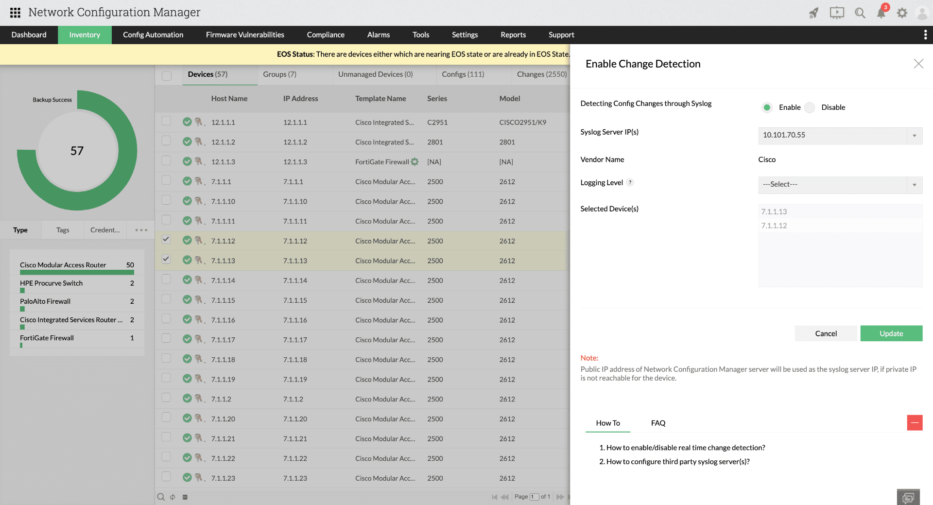Click the page number input field

coord(534,497)
